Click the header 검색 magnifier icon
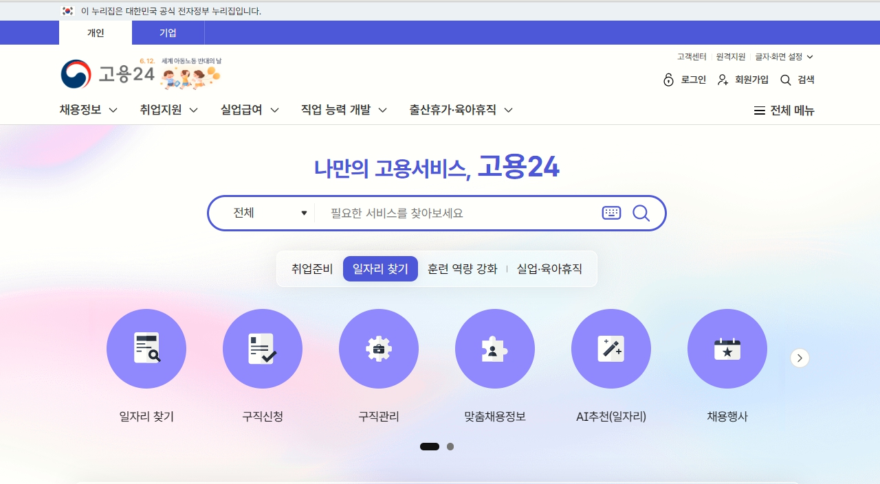The height and width of the screenshot is (484, 880). (x=786, y=80)
